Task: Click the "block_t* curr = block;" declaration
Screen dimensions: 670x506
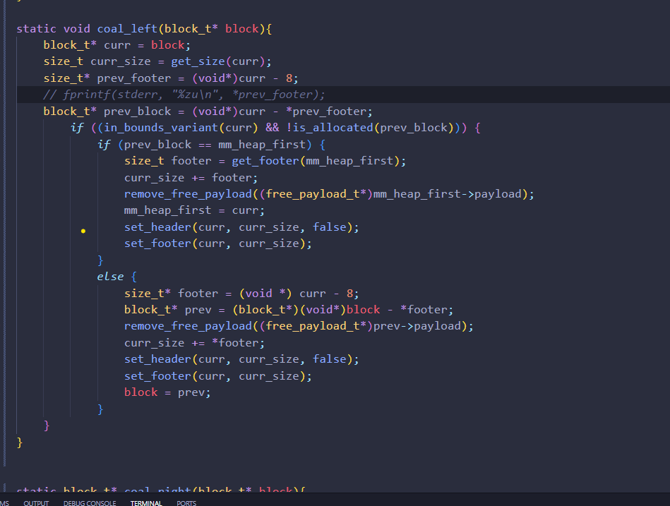Action: 116,45
